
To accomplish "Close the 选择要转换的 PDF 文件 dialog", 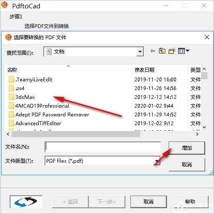I will pos(207,37).
